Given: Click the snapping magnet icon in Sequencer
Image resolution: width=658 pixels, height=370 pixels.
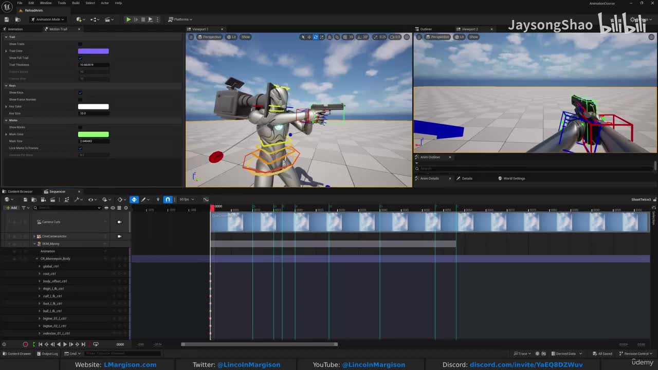Looking at the screenshot, I should pos(168,199).
